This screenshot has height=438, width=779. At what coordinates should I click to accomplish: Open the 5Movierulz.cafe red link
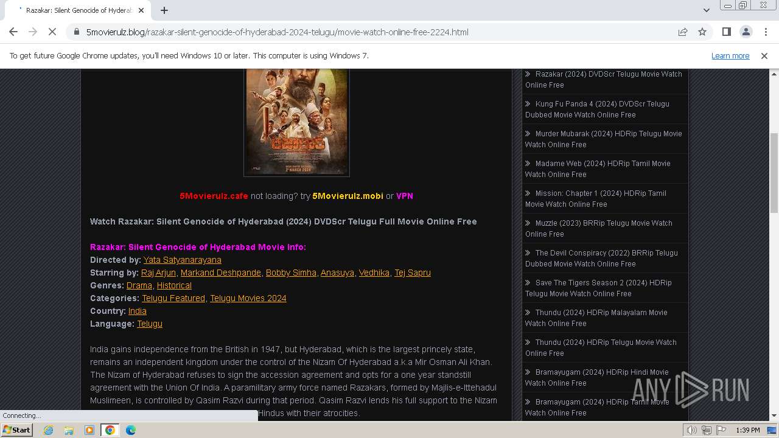[214, 196]
